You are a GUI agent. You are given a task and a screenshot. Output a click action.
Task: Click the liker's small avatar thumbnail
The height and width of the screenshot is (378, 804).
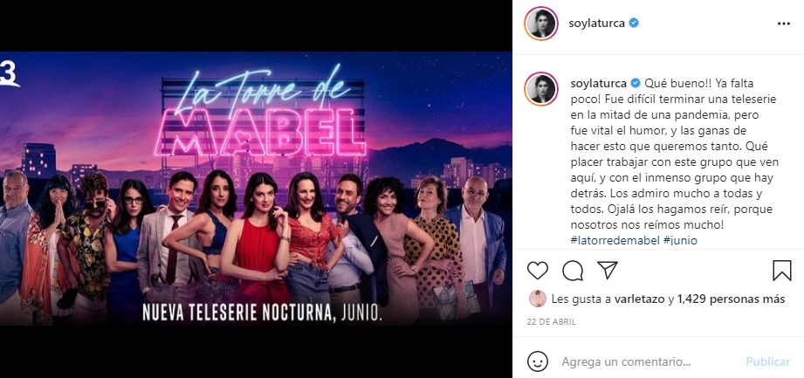(x=538, y=299)
